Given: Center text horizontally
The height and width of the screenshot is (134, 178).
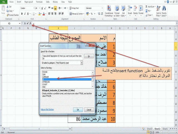Looking at the screenshot, I should tap(52, 14).
